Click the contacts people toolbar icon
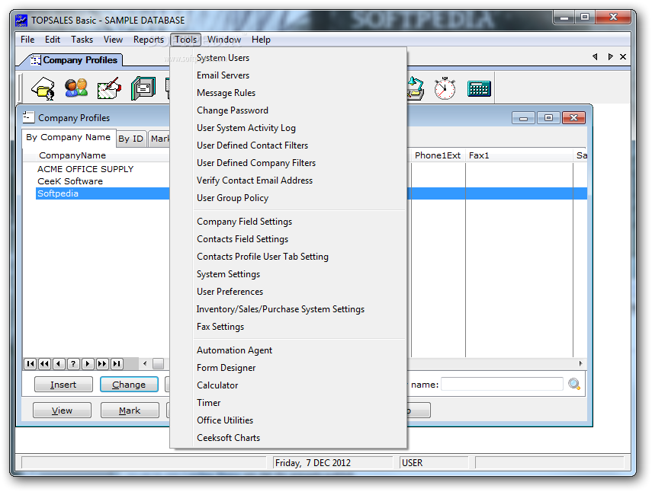This screenshot has height=492, width=652. tap(76, 88)
